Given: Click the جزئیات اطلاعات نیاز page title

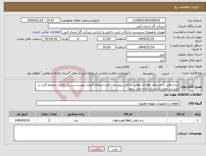Looking at the screenshot, I should click(187, 7).
